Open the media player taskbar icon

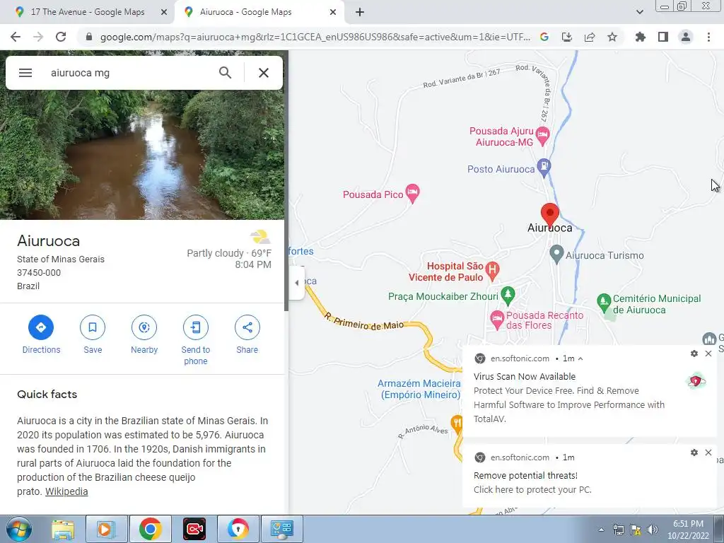click(x=106, y=529)
